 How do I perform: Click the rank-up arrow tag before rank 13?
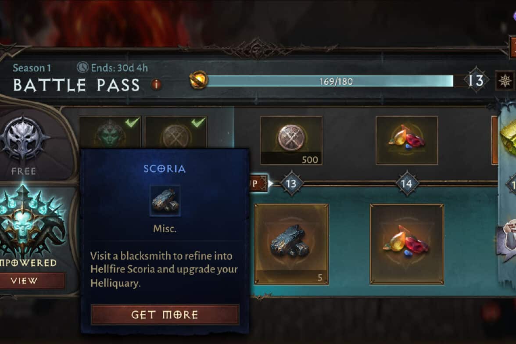pos(260,183)
